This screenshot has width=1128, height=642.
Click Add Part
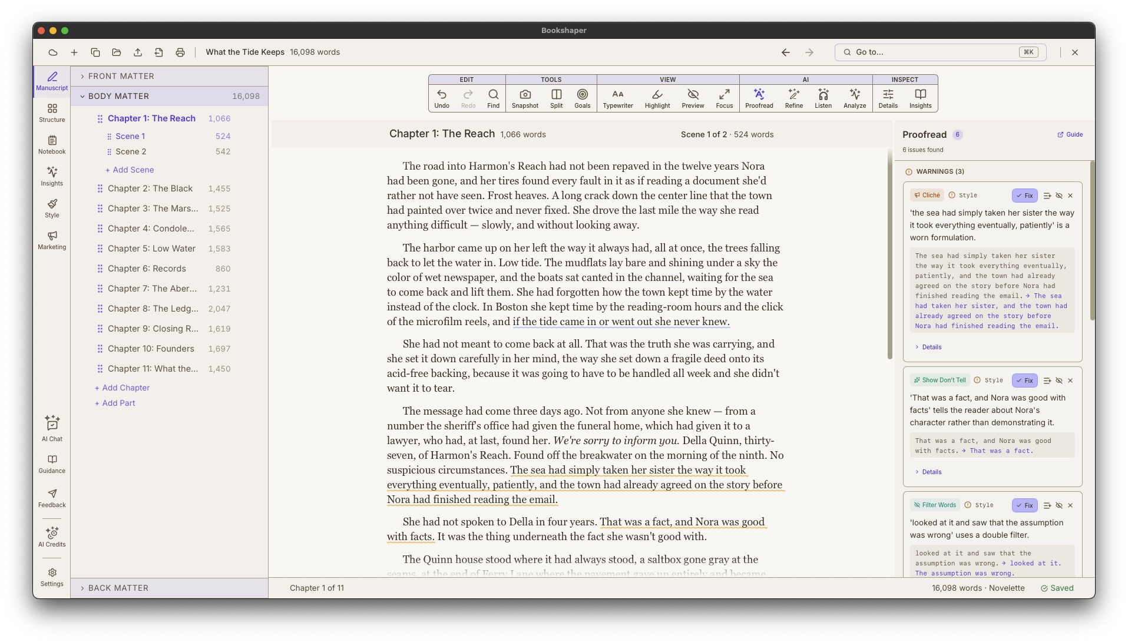[115, 403]
